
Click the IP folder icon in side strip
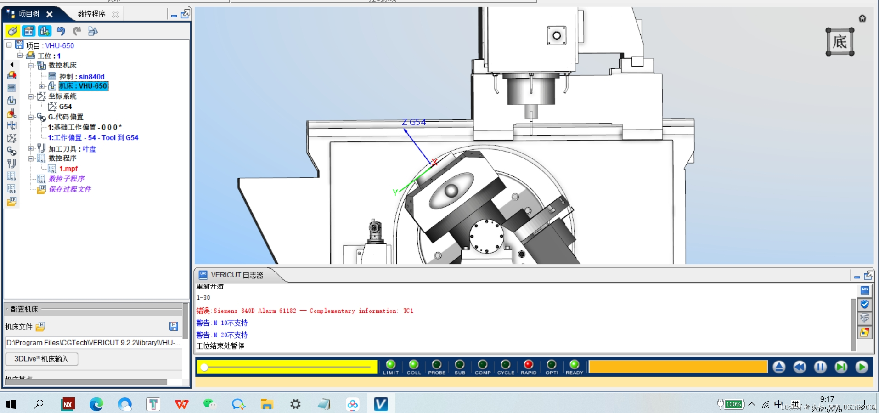[12, 201]
